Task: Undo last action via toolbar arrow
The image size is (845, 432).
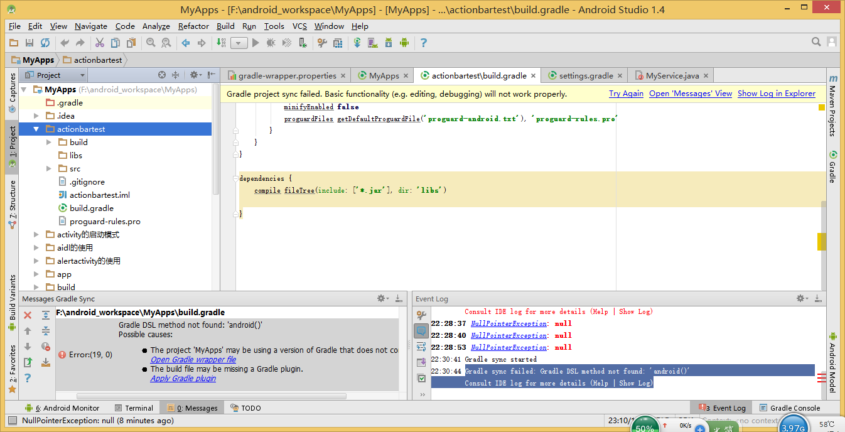Action: (64, 43)
